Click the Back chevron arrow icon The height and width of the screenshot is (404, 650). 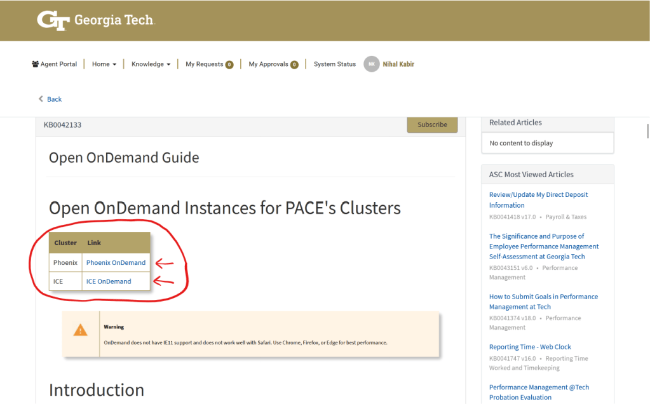click(x=41, y=98)
